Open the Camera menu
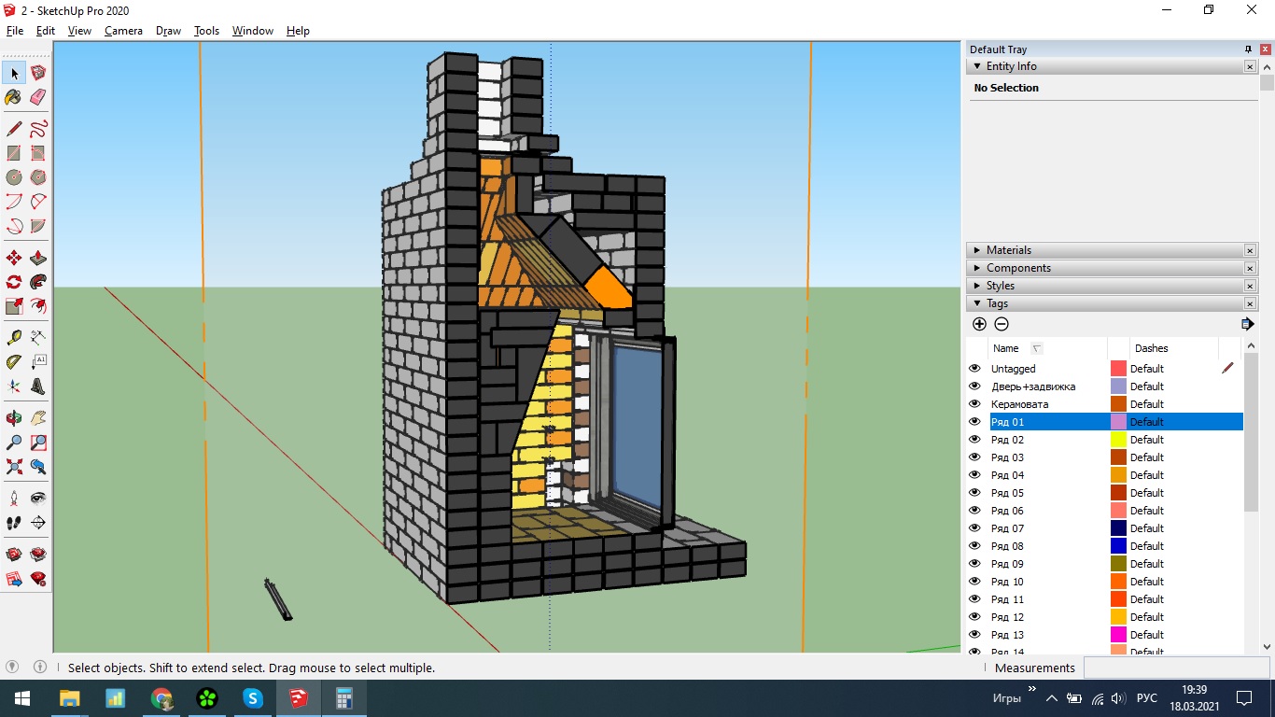This screenshot has height=717, width=1275. coord(123,31)
